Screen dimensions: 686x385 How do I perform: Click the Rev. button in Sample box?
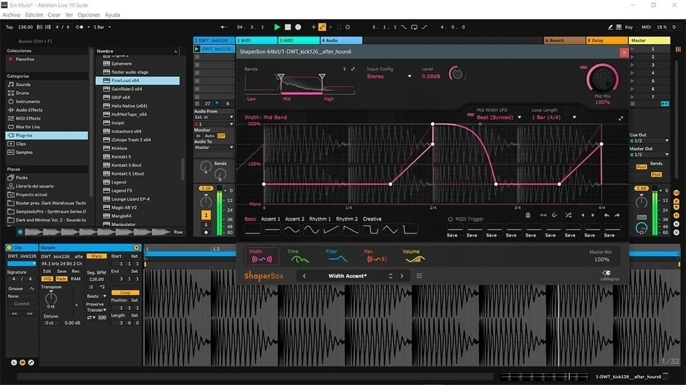76,271
